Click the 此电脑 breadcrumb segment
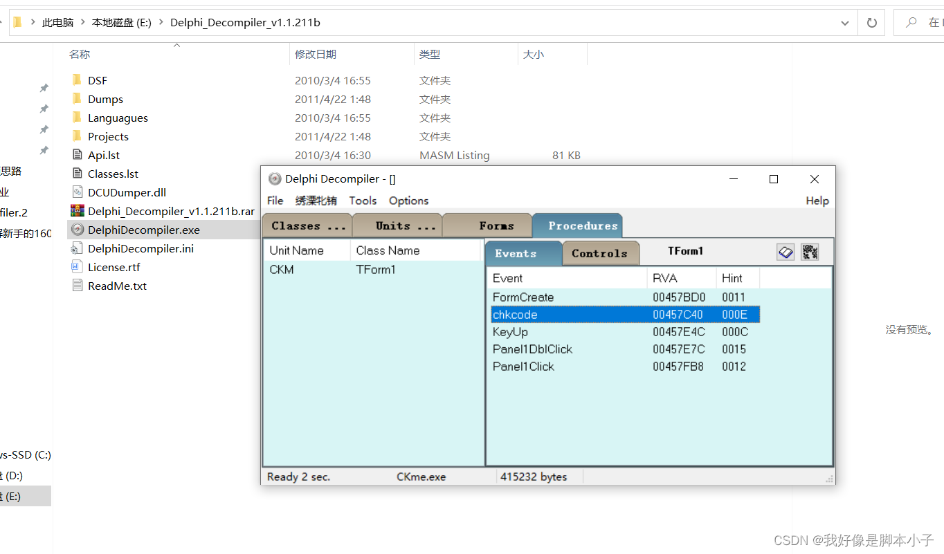This screenshot has height=554, width=944. click(x=57, y=23)
